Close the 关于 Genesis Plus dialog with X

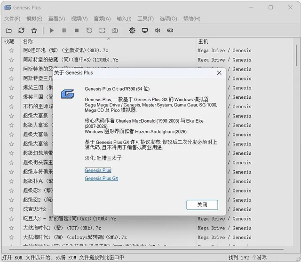point(219,73)
